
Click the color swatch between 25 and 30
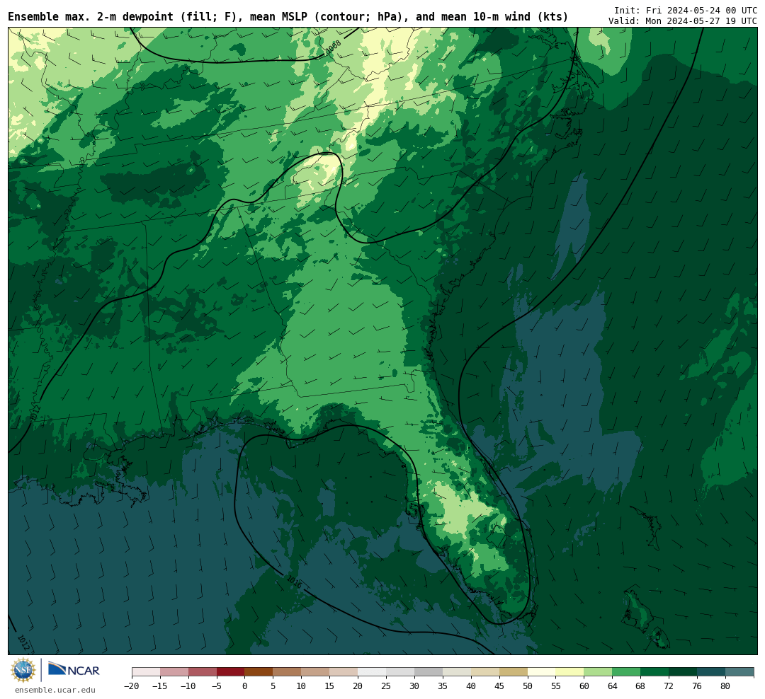[400, 672]
